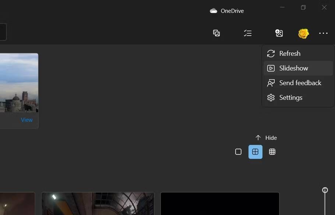The width and height of the screenshot is (335, 215).
Task: Click the new album/collection icon in toolbar
Action: (x=216, y=33)
